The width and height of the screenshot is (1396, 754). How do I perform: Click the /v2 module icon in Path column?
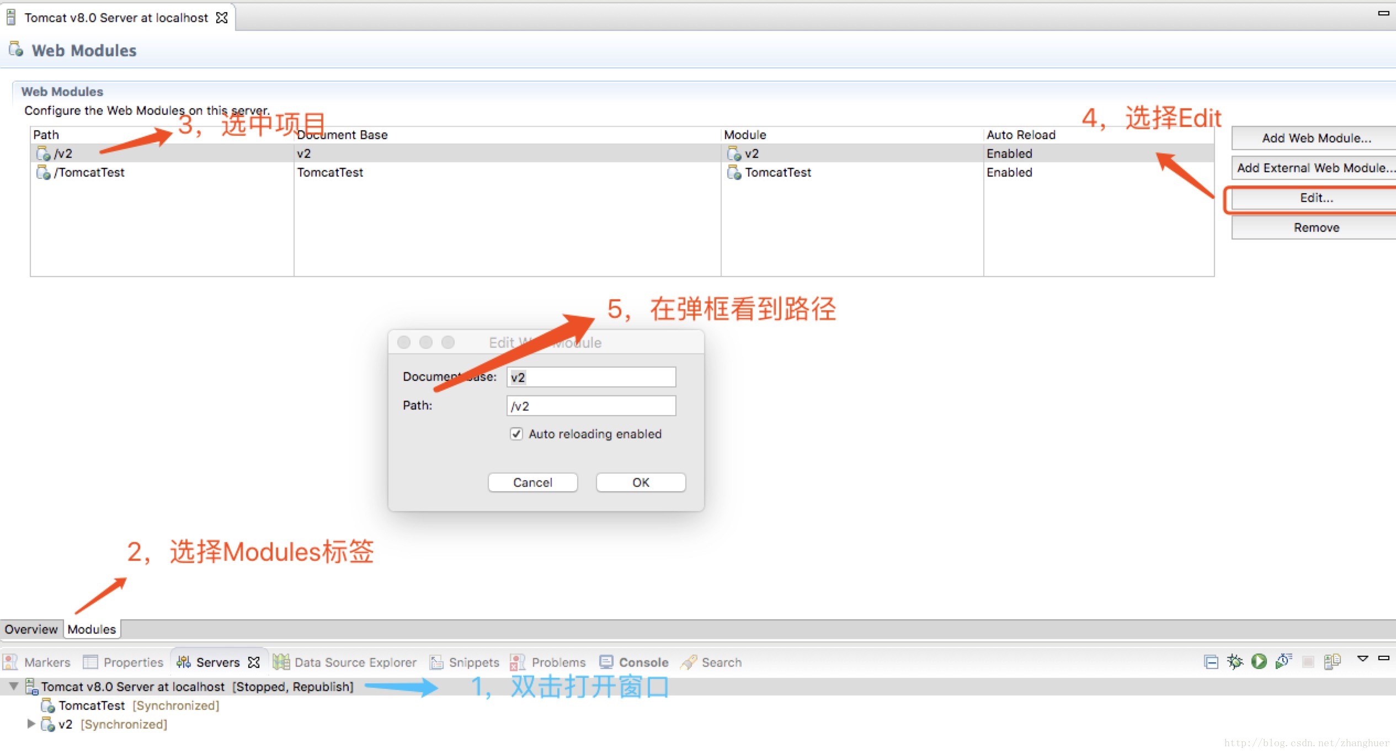(x=43, y=153)
